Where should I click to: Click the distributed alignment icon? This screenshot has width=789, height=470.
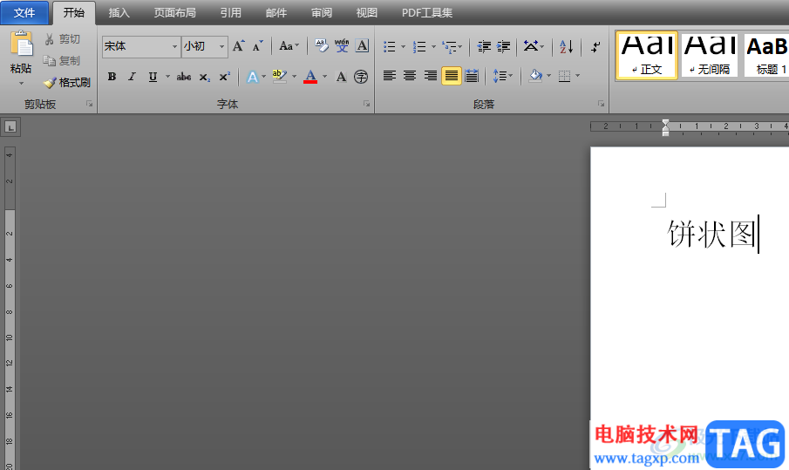click(x=472, y=76)
